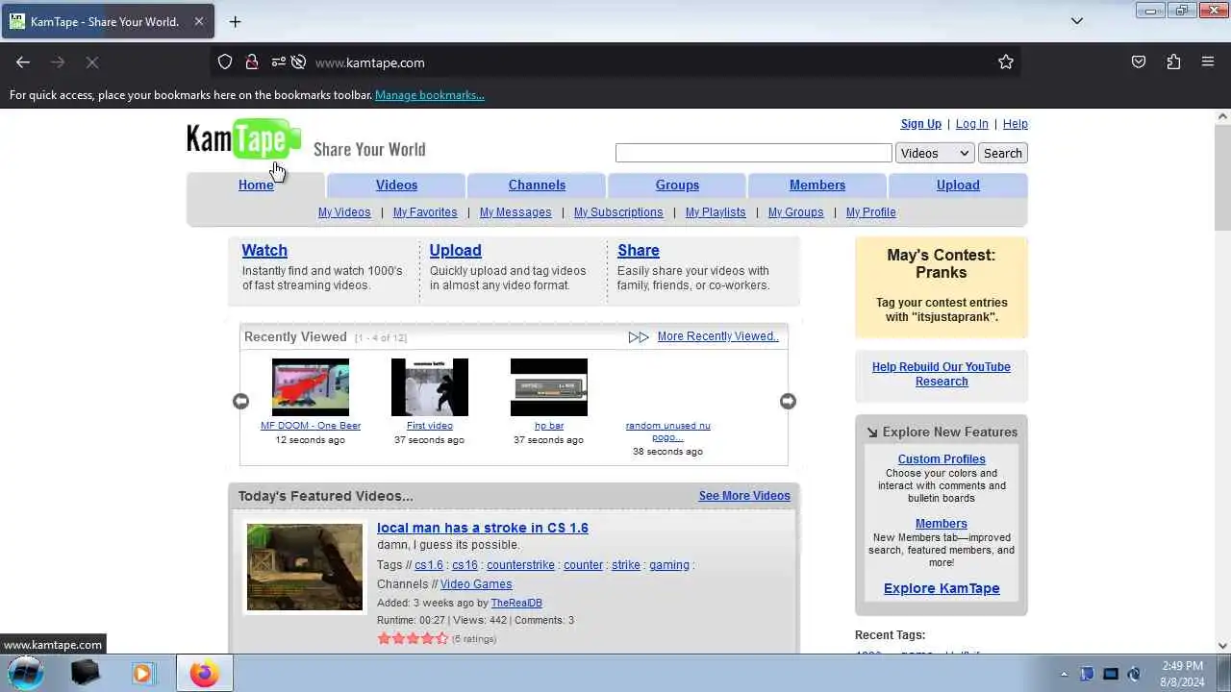Click the address bar URL

pyautogui.click(x=370, y=62)
